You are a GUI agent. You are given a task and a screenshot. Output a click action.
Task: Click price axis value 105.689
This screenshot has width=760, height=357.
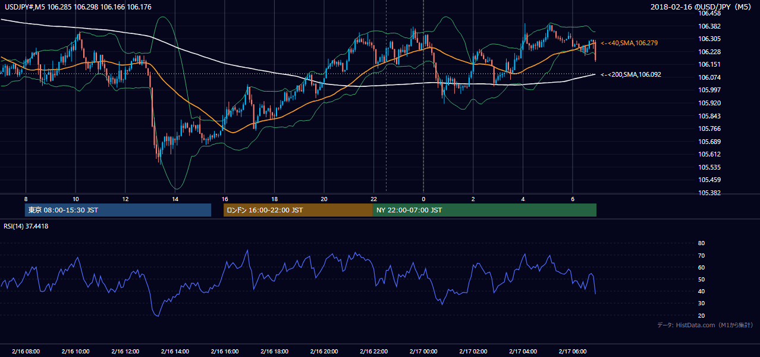click(x=710, y=142)
